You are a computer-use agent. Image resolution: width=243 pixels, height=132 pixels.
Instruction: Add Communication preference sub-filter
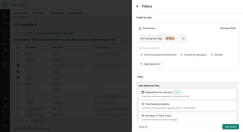tap(158, 55)
